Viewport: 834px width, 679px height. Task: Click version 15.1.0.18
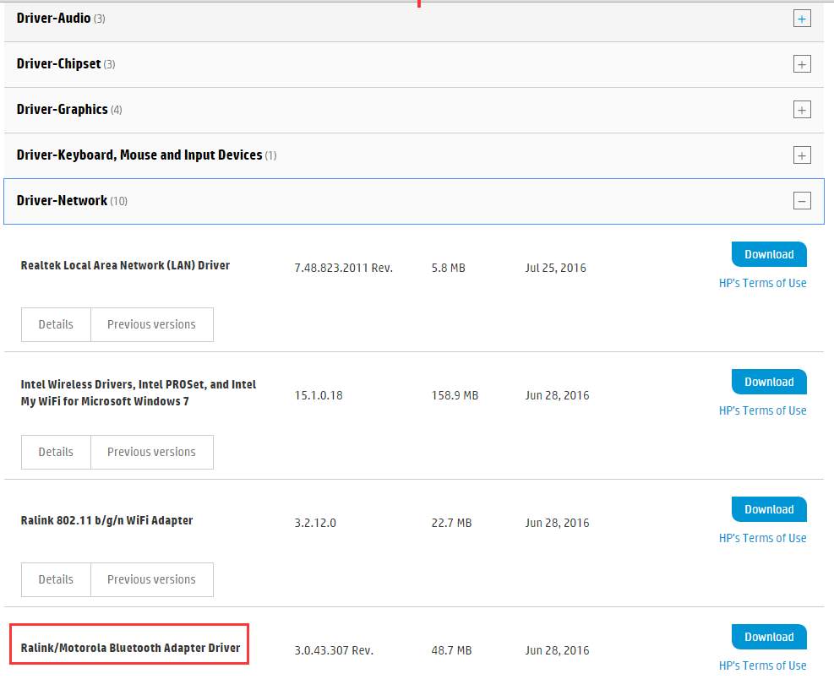319,395
